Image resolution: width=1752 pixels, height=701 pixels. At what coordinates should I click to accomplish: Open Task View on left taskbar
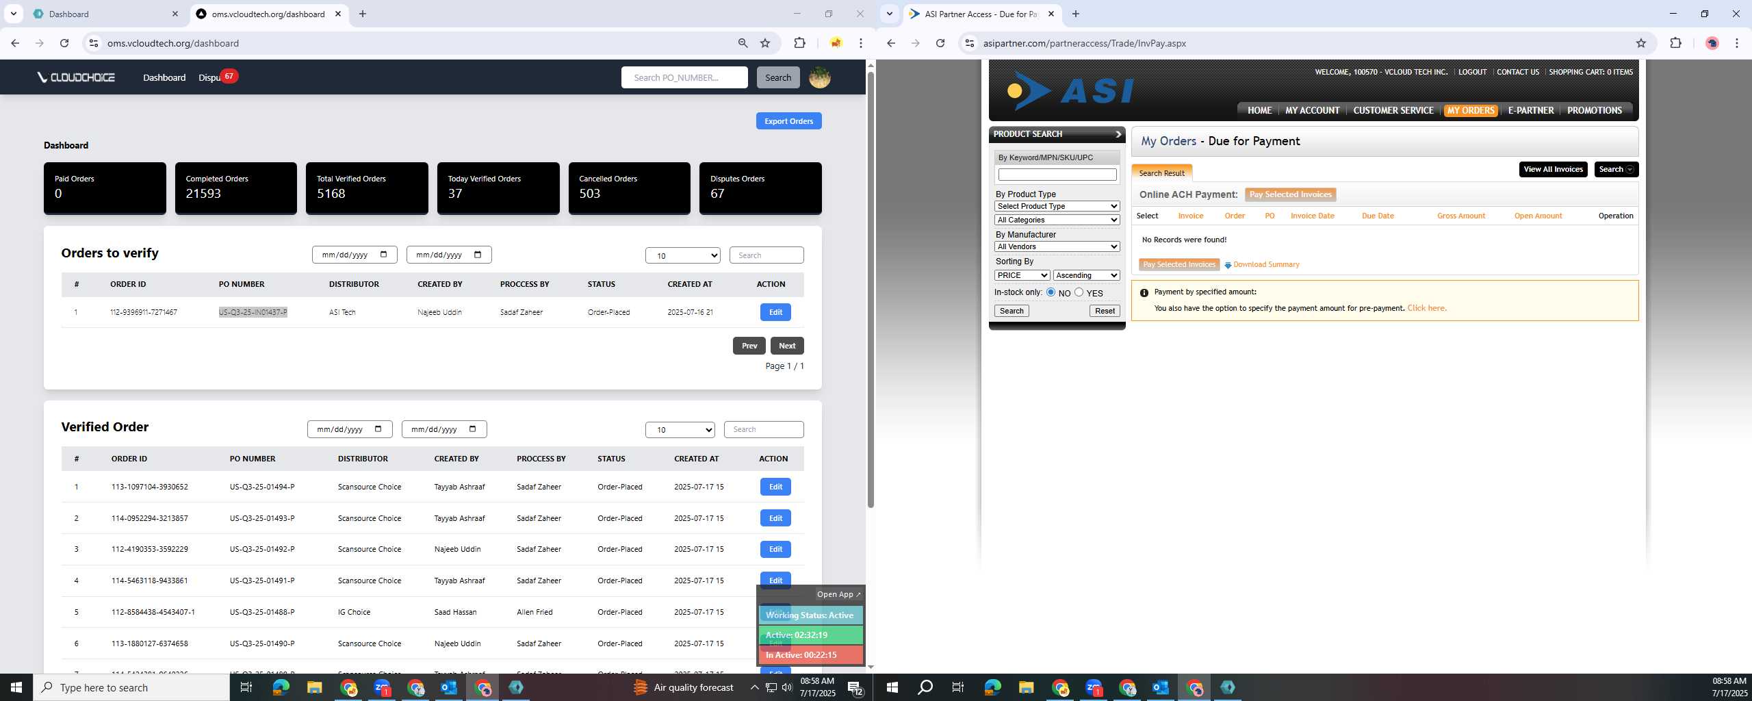tap(246, 687)
